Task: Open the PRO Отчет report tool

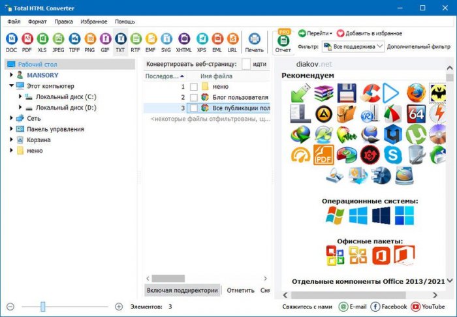Action: (283, 41)
